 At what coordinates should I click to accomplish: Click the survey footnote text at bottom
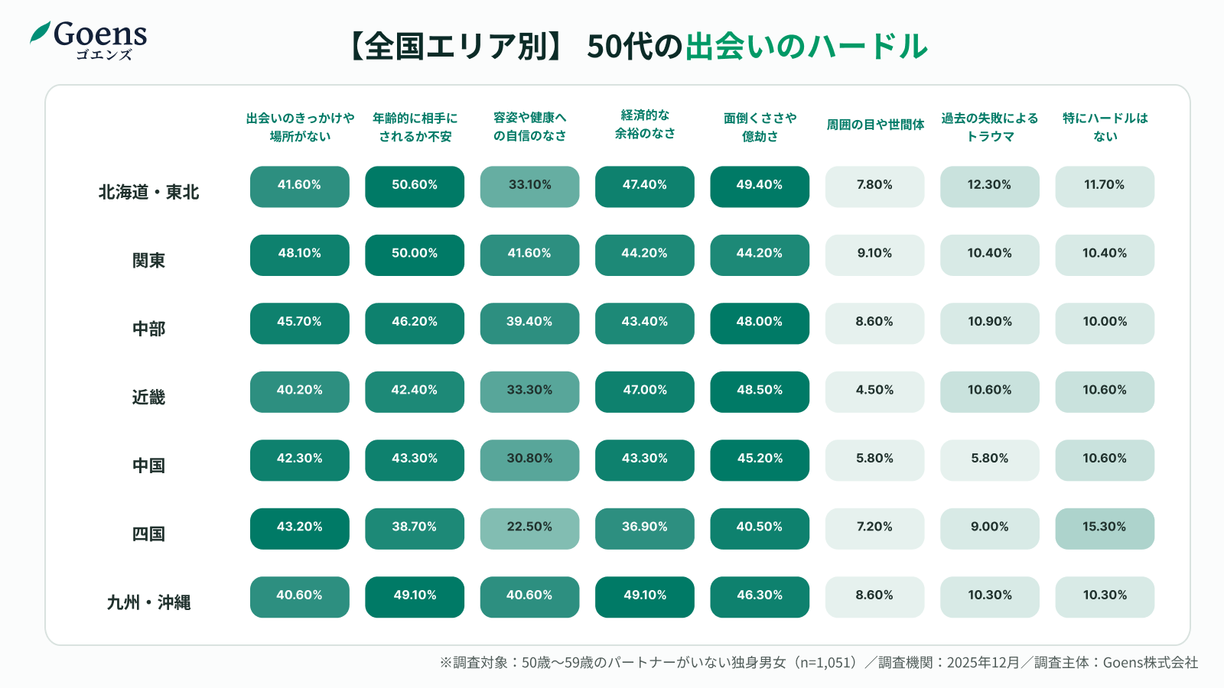pos(819,663)
